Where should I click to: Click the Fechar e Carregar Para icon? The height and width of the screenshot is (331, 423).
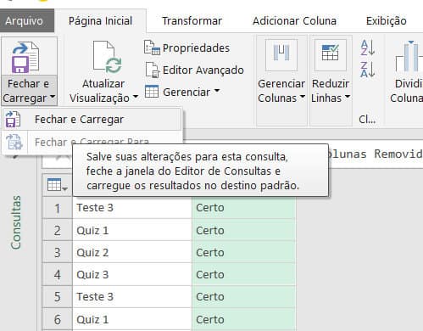tap(14, 142)
